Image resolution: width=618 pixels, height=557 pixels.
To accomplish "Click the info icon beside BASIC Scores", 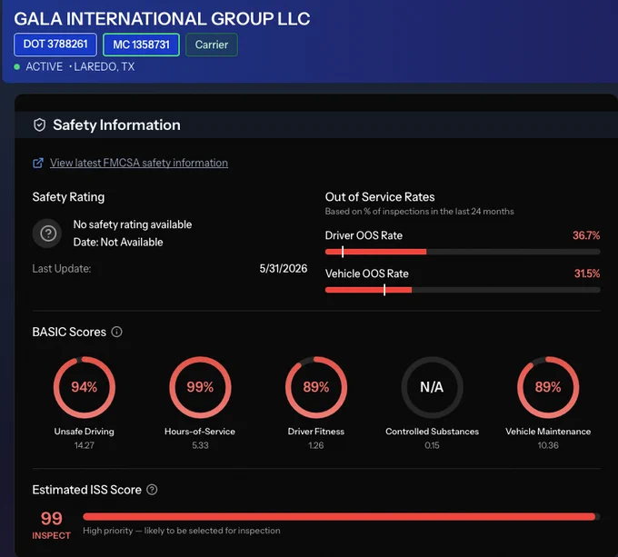I will (x=116, y=332).
